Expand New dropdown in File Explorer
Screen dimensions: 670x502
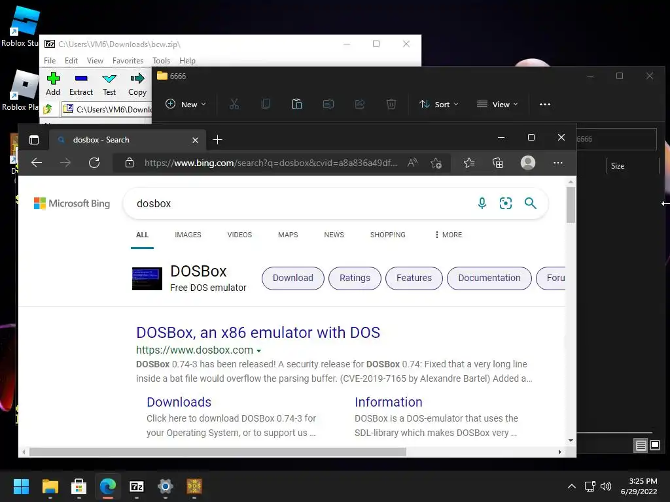[186, 104]
